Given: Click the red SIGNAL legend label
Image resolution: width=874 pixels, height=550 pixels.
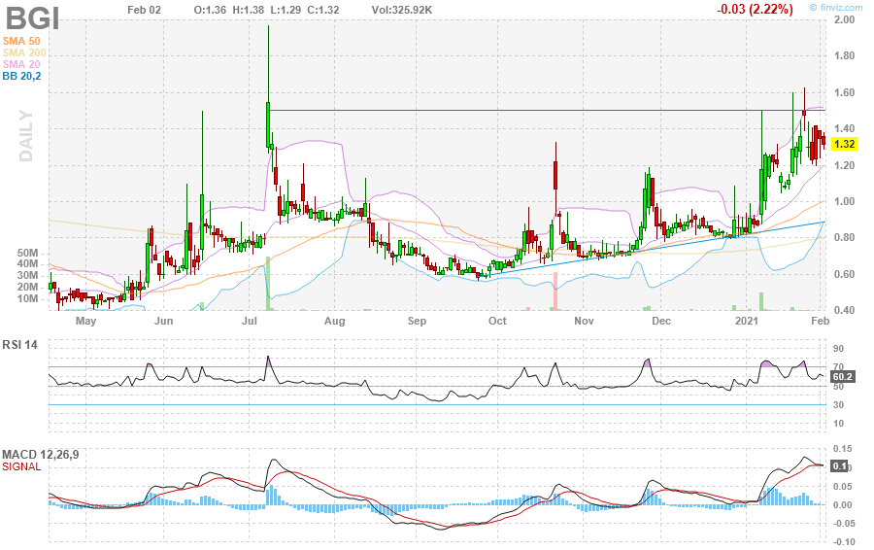Looking at the screenshot, I should pos(21,466).
